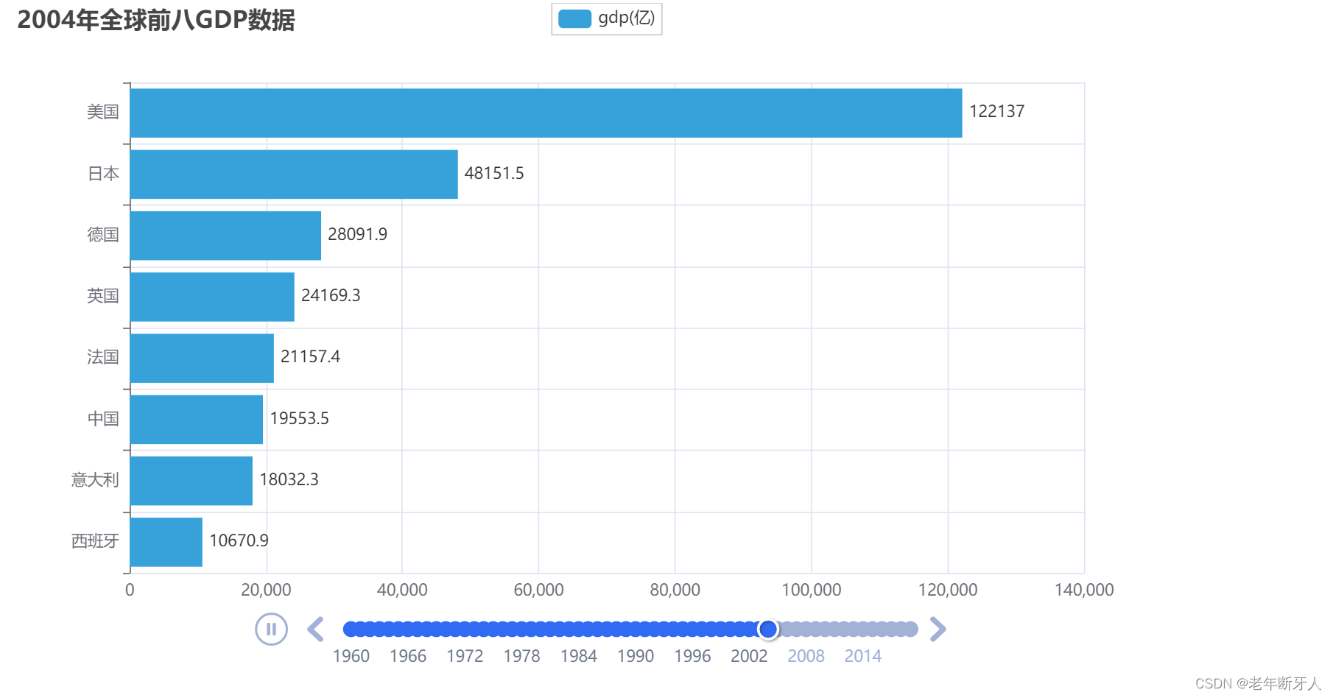Viewport: 1333px width, 698px height.
Task: Select 1972 timeline label
Action: [465, 656]
